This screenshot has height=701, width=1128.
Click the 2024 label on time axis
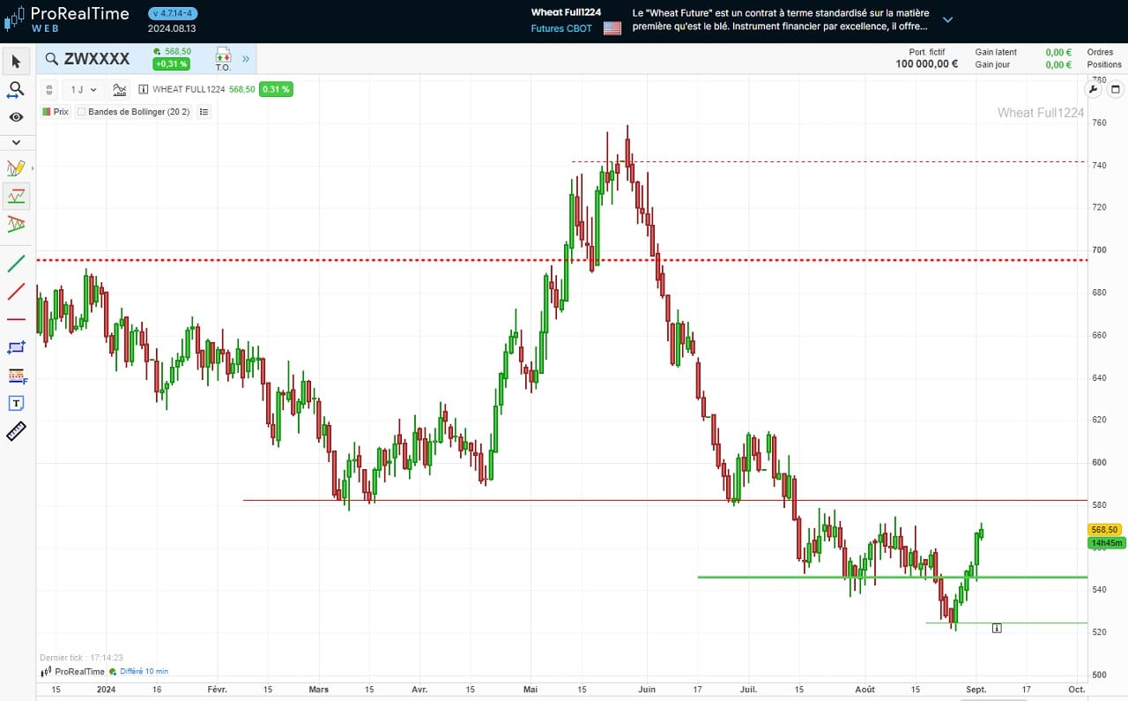click(x=106, y=689)
